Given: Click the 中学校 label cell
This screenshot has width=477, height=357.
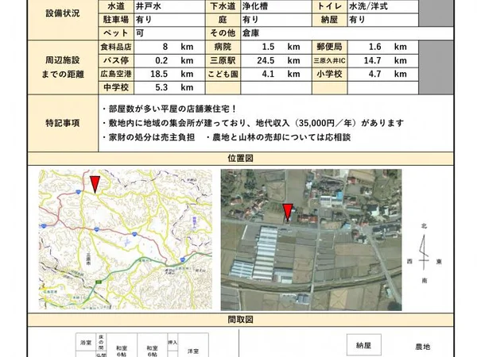Looking at the screenshot, I should click(x=116, y=87).
